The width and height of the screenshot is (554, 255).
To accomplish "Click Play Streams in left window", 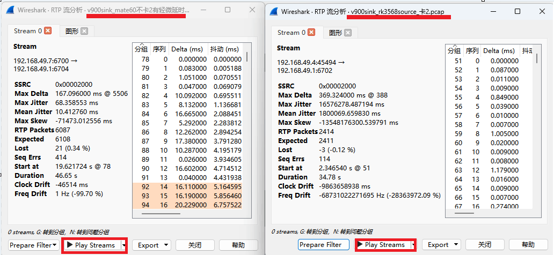I will (91, 245).
